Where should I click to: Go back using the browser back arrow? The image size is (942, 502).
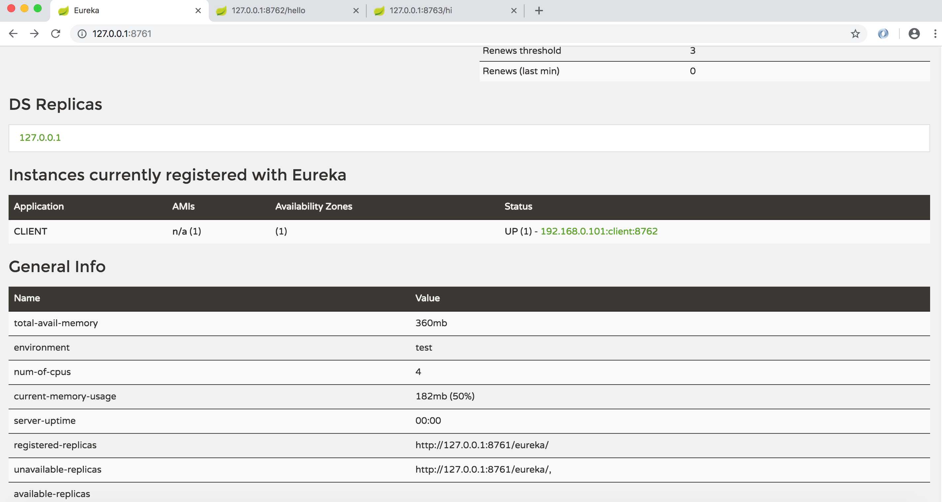point(13,34)
